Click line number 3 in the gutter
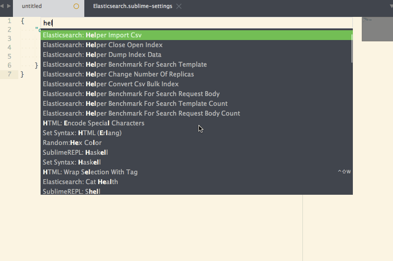 pos(9,39)
